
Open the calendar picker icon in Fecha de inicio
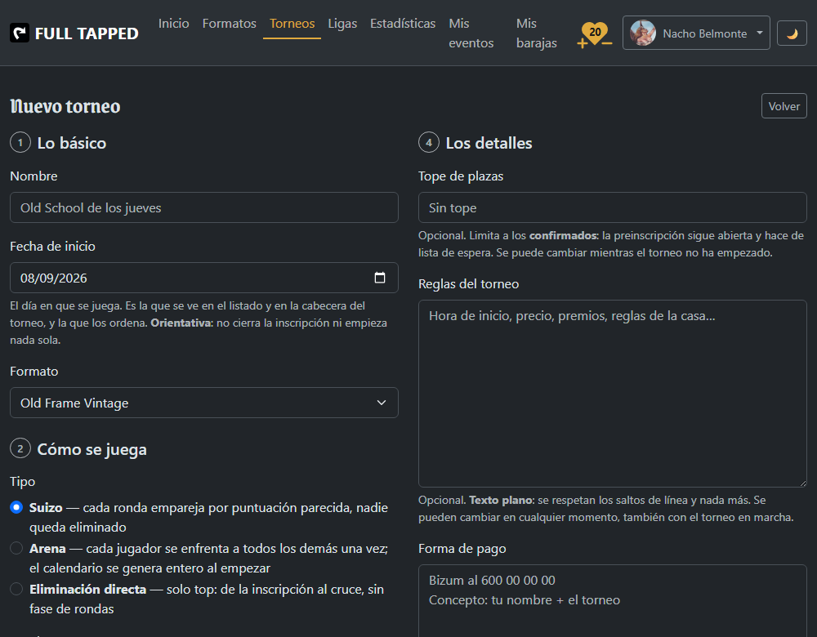click(380, 278)
